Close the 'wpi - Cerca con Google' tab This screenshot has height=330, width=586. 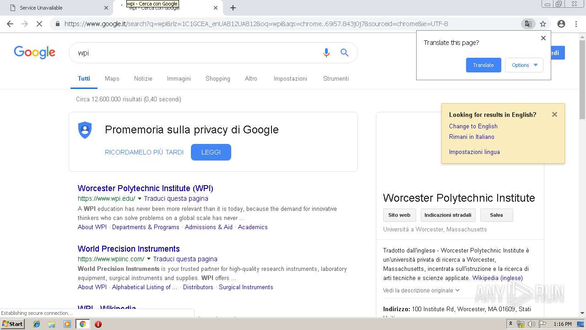click(x=216, y=8)
